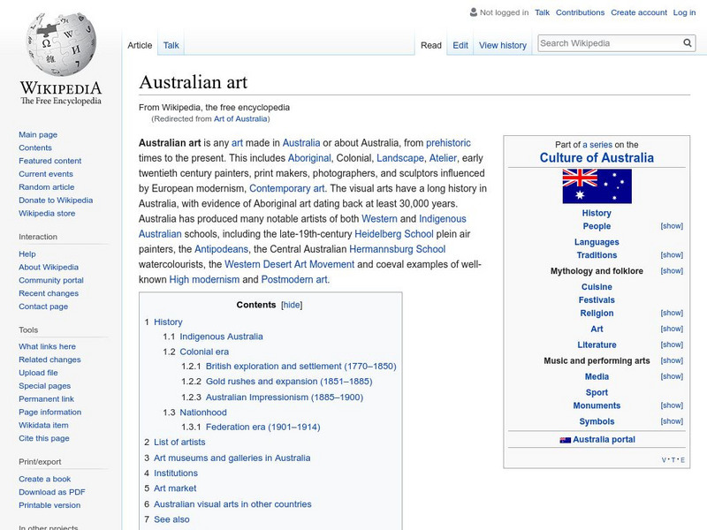Click Donate to Wikipedia
The image size is (707, 530).
[x=56, y=200]
